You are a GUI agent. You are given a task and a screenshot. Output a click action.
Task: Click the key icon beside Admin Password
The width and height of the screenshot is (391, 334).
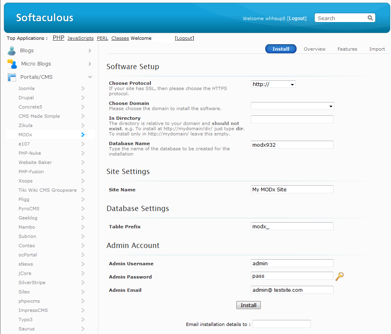(x=340, y=276)
